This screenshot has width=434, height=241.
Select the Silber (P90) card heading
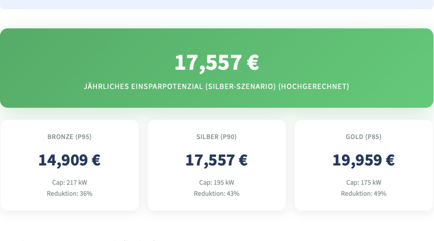click(217, 137)
